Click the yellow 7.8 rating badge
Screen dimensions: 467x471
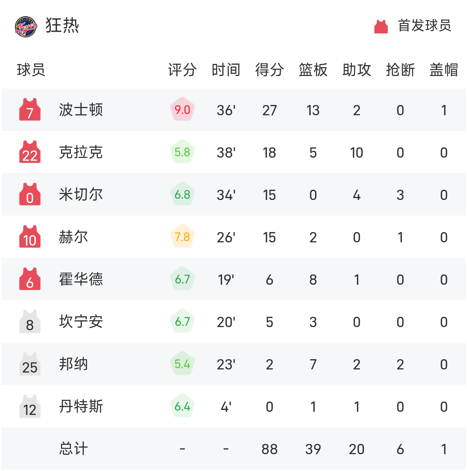click(182, 237)
